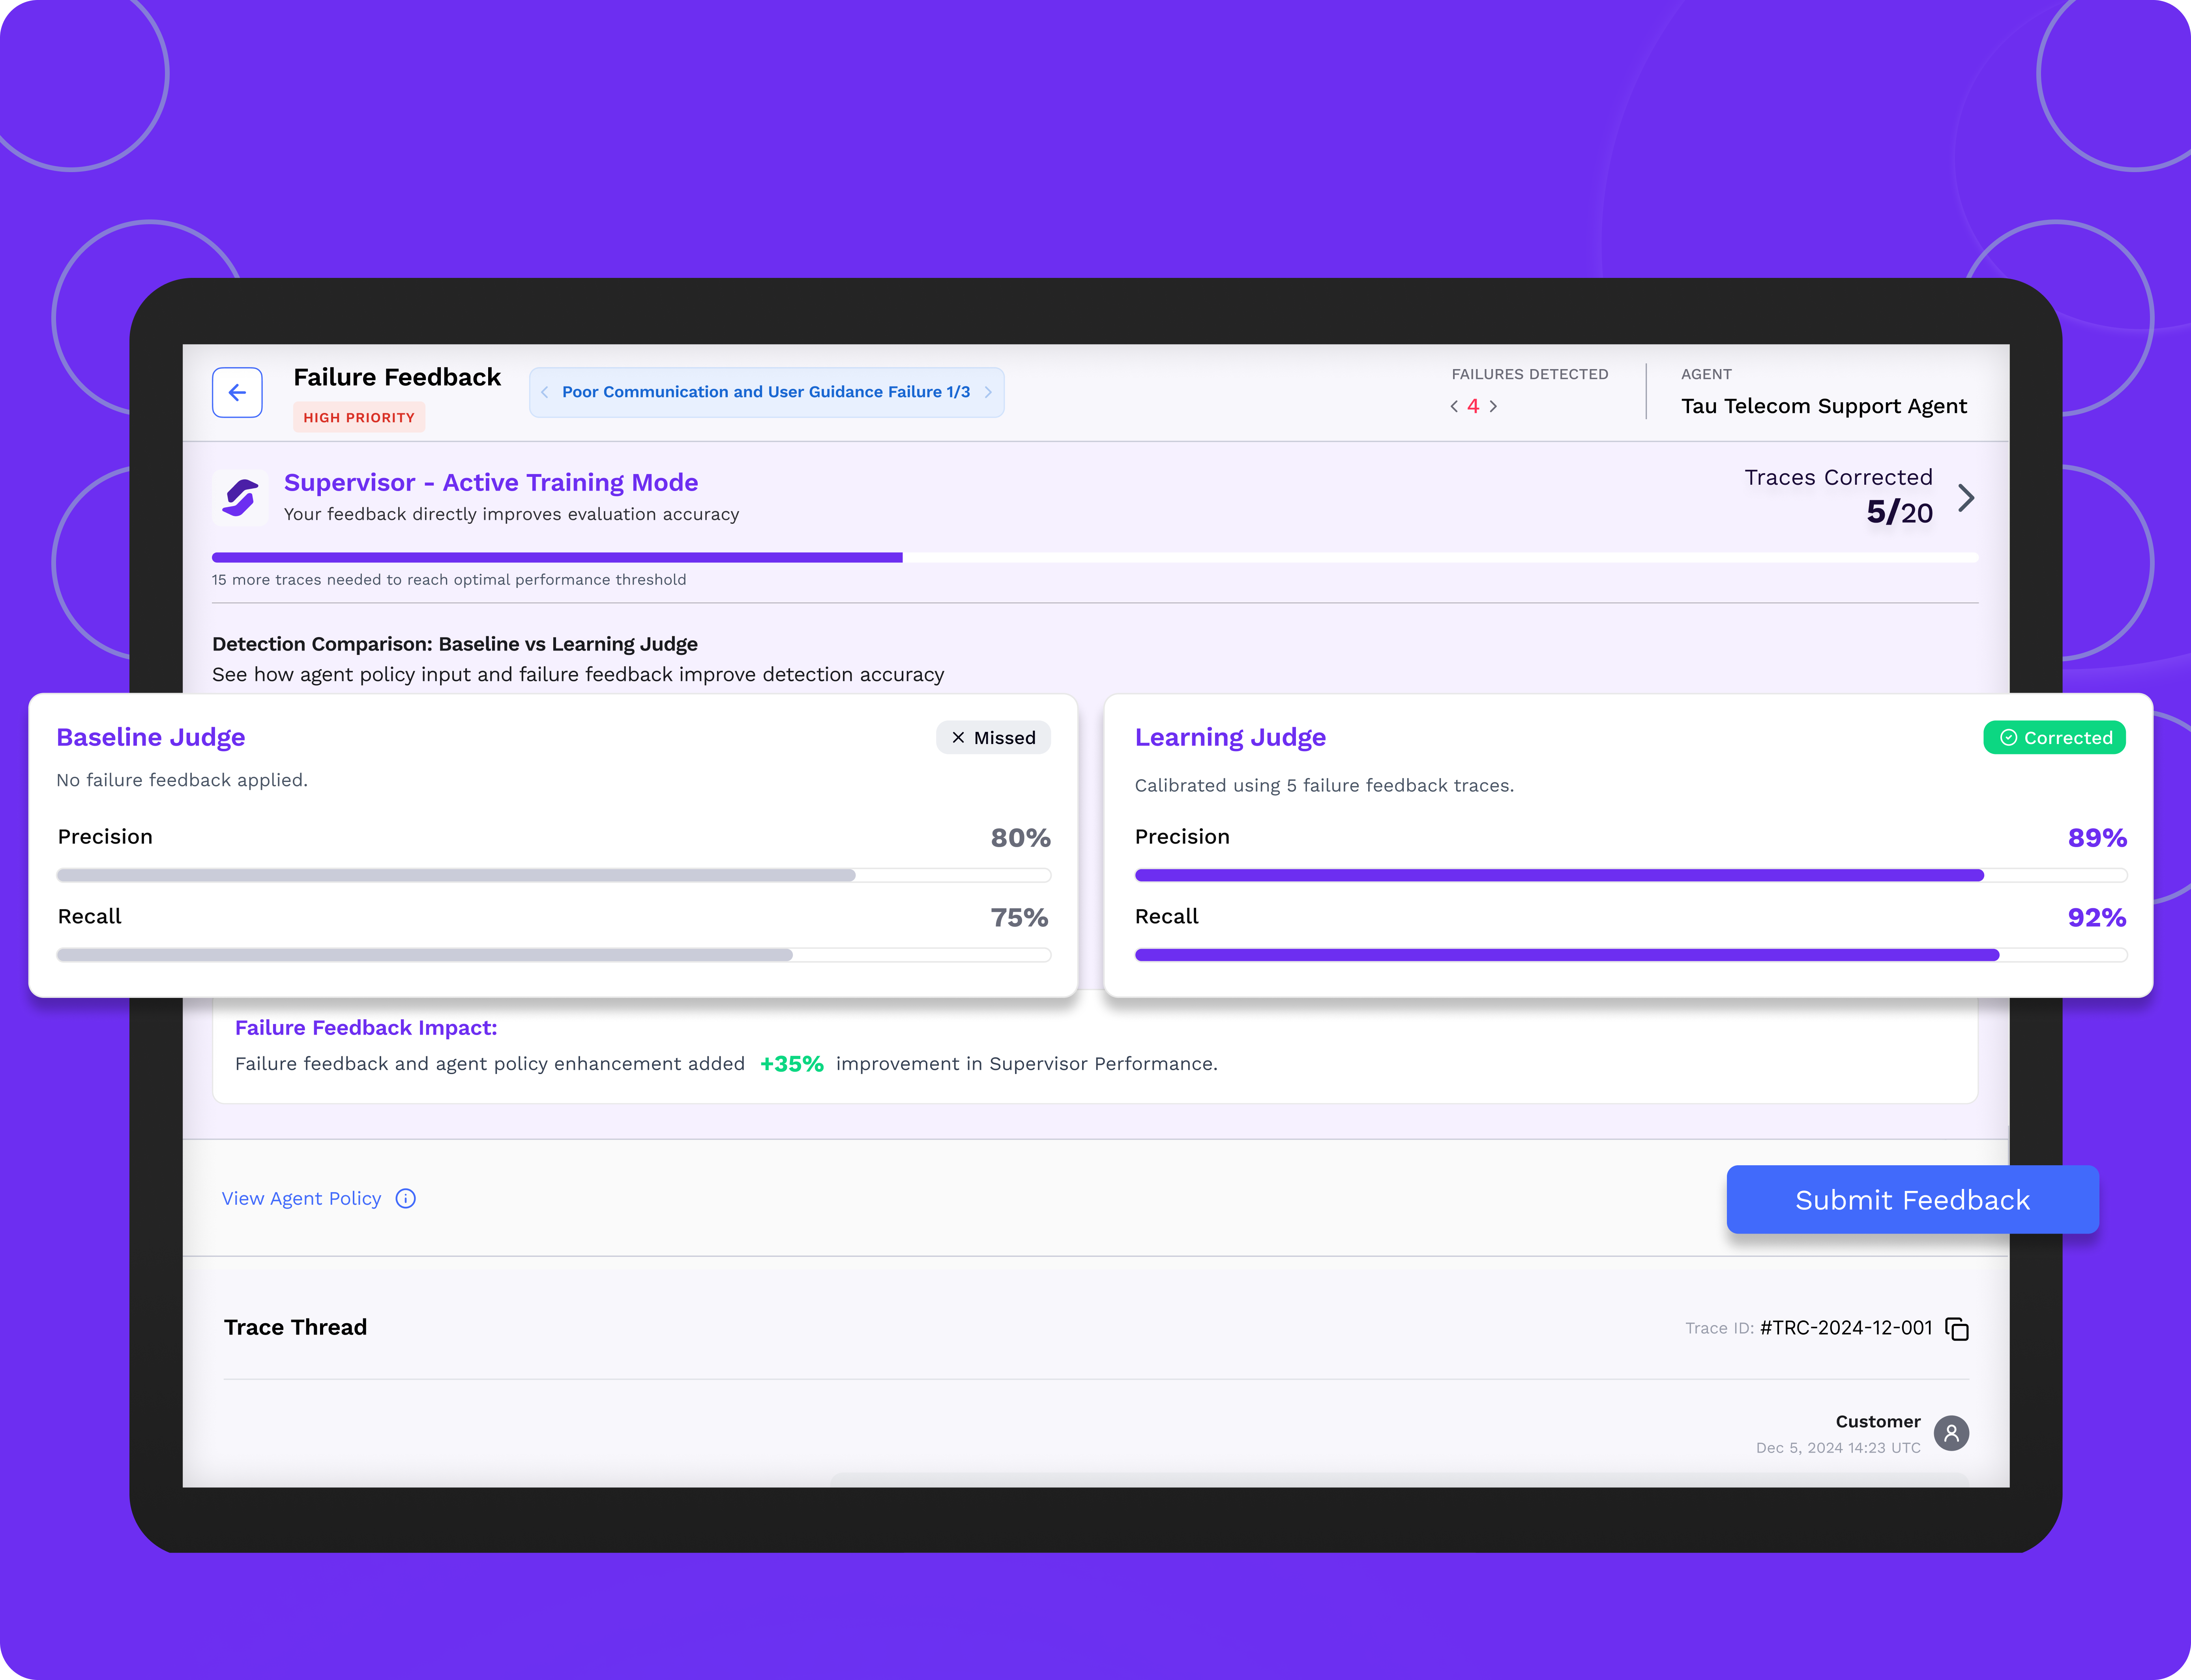Select Poor Communication and User Guidance Failure tab
Screen dimensions: 2191x1680
[x=766, y=392]
